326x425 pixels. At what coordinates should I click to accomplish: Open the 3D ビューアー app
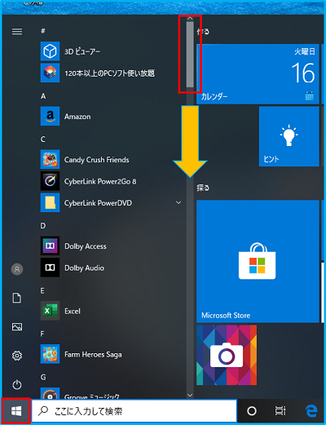click(112, 51)
